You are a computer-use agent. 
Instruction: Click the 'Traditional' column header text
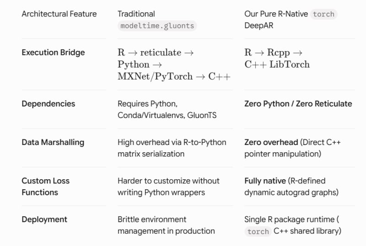point(136,14)
